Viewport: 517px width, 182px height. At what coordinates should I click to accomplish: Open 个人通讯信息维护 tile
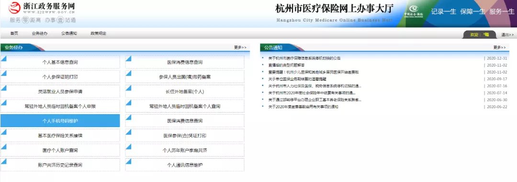[x=185, y=165]
